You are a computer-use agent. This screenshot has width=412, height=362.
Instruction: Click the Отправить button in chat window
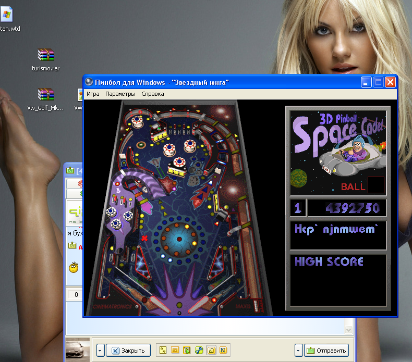click(x=326, y=351)
